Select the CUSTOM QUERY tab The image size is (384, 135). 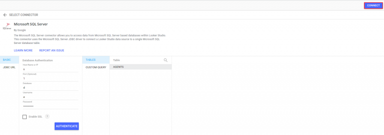coord(96,67)
